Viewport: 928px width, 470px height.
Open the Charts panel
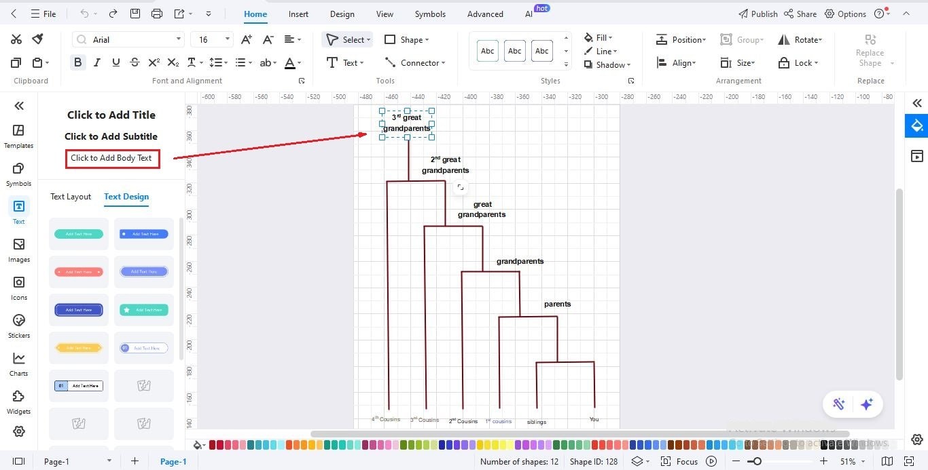point(18,364)
